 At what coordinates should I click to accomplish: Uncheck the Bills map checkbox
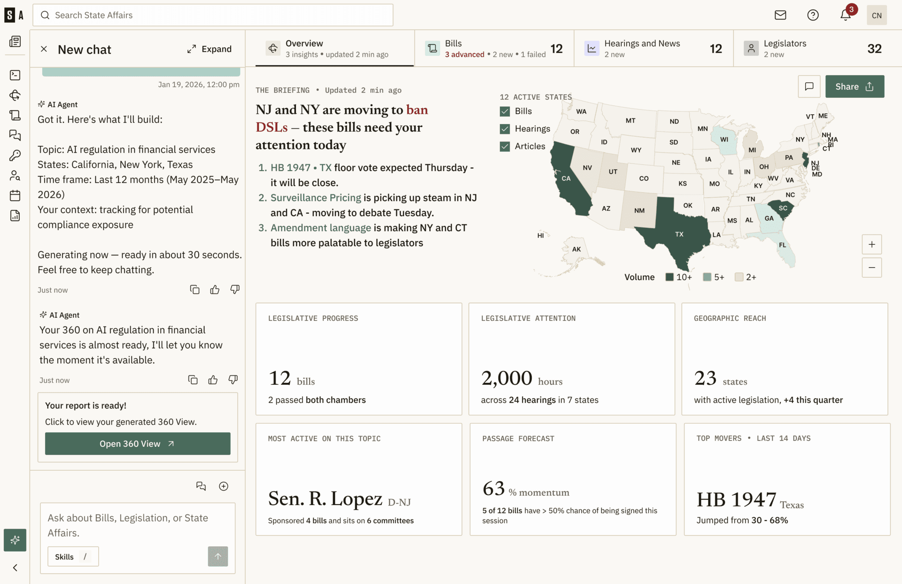point(505,111)
